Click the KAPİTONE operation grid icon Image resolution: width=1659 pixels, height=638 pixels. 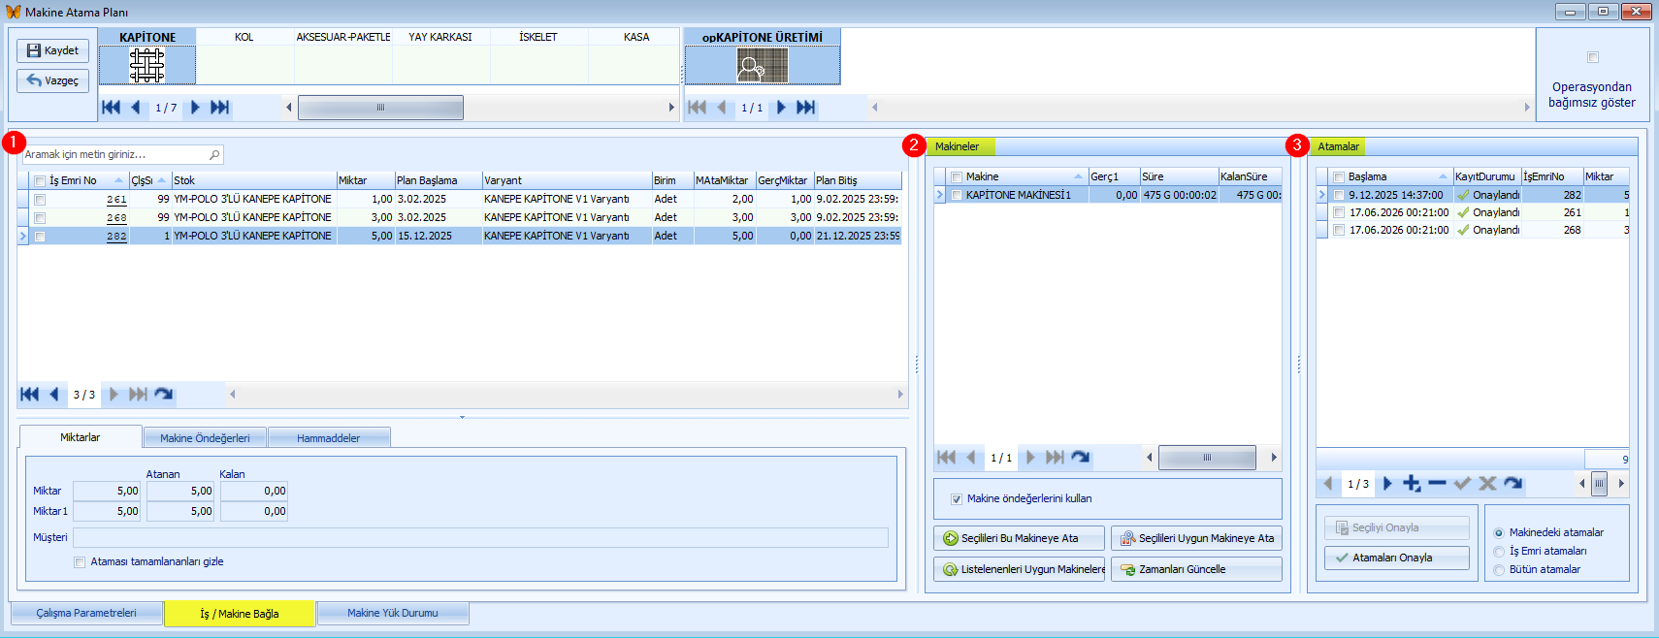pyautogui.click(x=147, y=66)
